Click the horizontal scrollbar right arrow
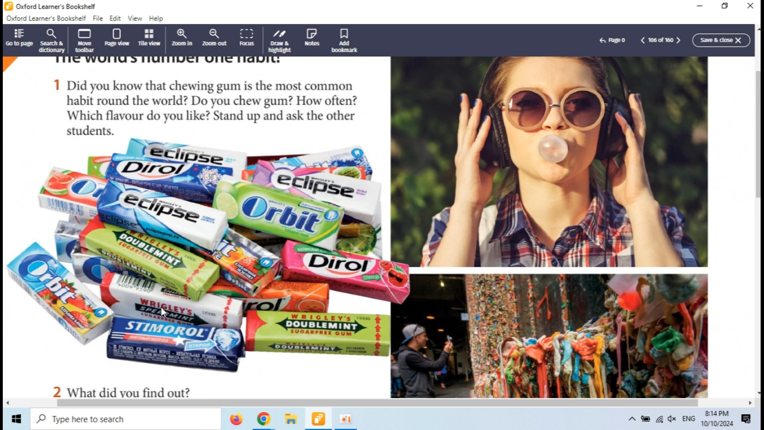Screen dimensions: 764x430 pos(750,403)
